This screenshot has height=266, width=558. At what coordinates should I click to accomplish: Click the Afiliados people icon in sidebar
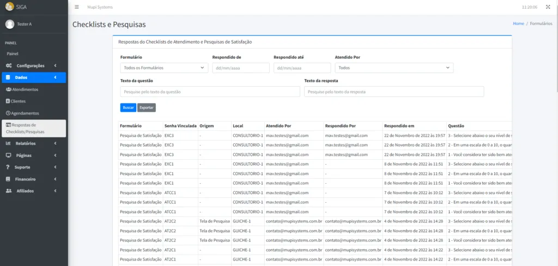9,191
